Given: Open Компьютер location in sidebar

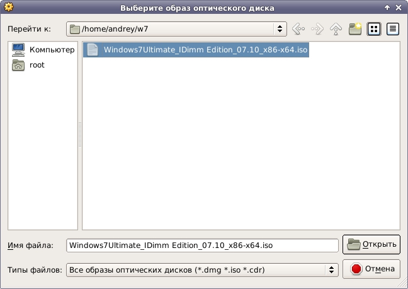Looking at the screenshot, I should 43,50.
